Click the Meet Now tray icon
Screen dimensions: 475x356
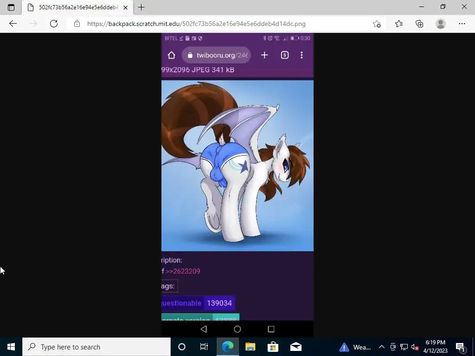[393, 347]
